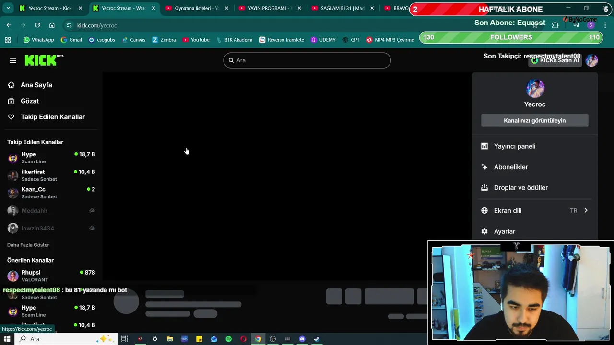Image resolution: width=614 pixels, height=345 pixels.
Task: Focus the Kick Ara search field
Action: click(307, 60)
